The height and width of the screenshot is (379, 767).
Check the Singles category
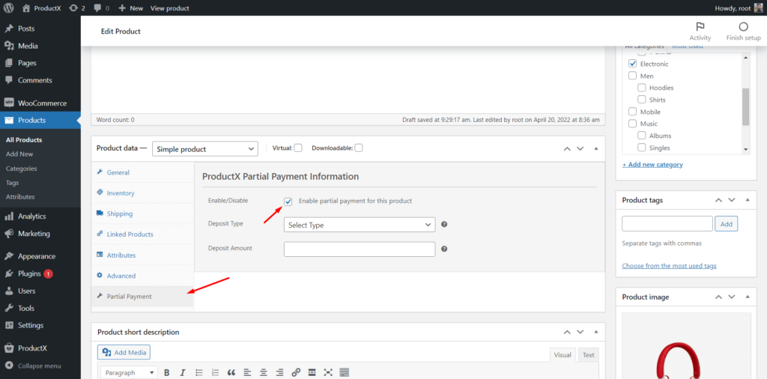coord(642,148)
